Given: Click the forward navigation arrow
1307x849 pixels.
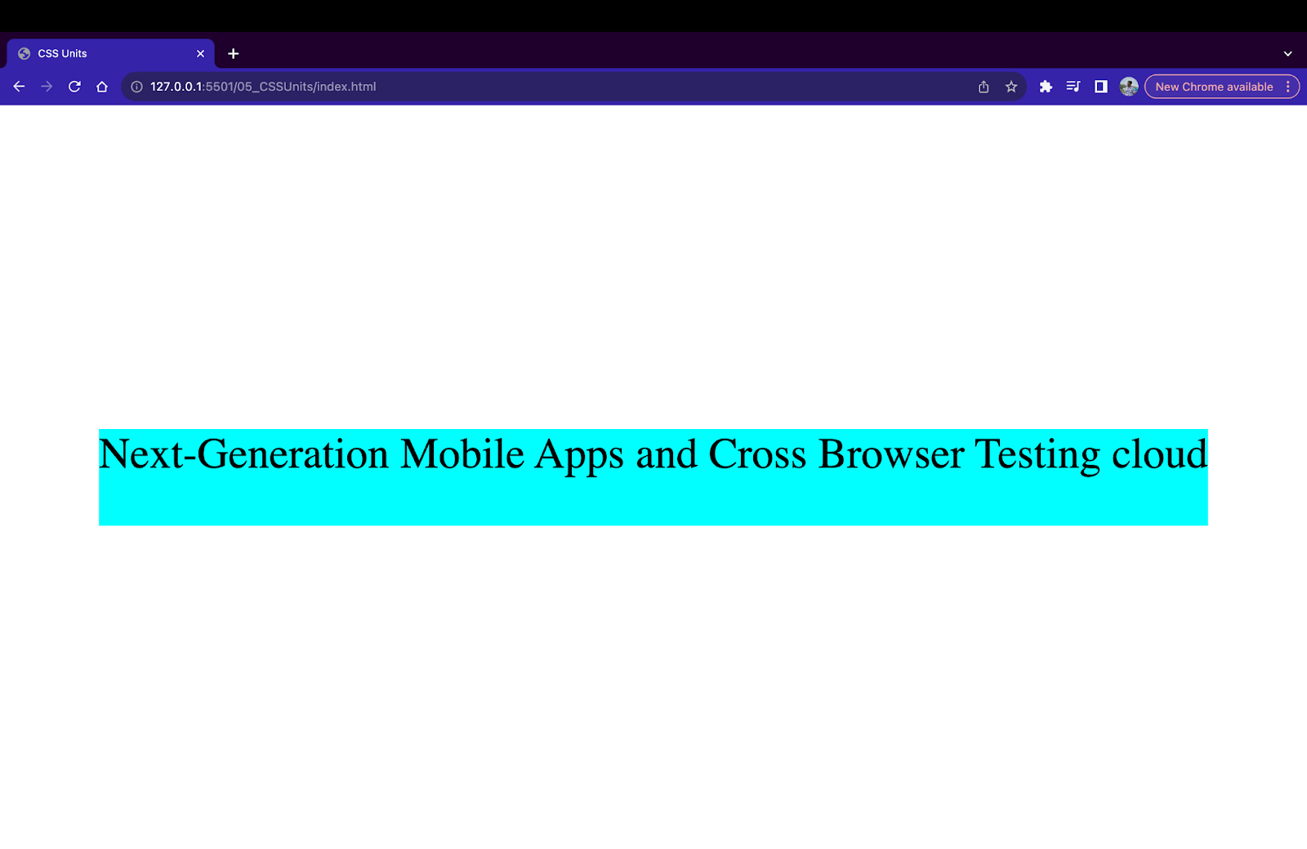Looking at the screenshot, I should (x=47, y=86).
